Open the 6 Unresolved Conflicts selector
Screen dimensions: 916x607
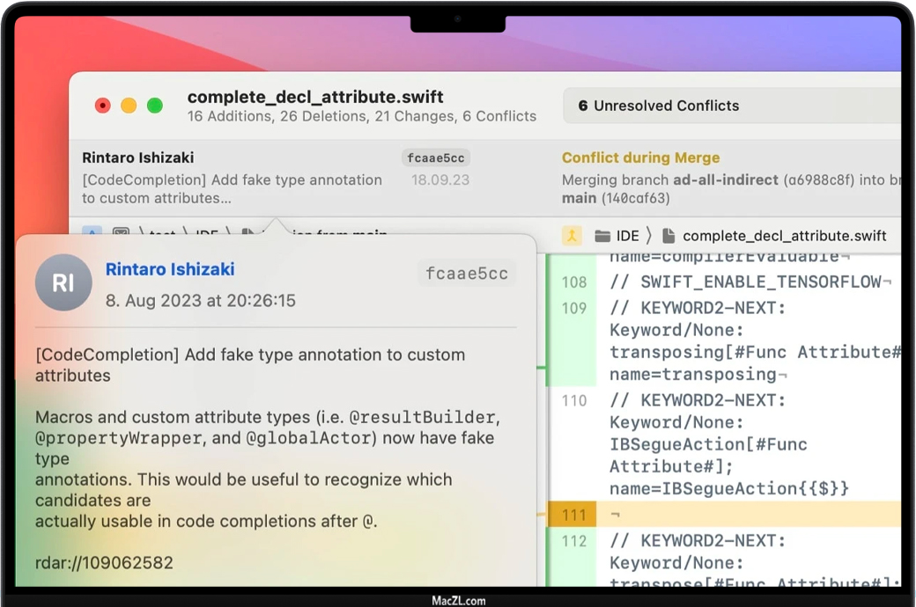click(x=731, y=106)
